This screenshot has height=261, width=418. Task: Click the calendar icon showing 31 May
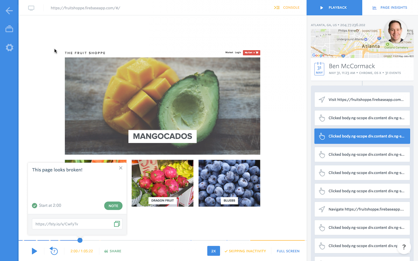pyautogui.click(x=319, y=68)
